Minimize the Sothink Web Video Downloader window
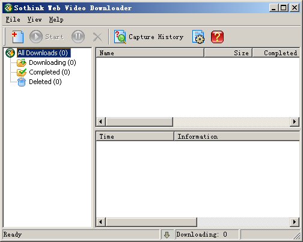Viewport: 303px width, 242px height. [x=274, y=8]
